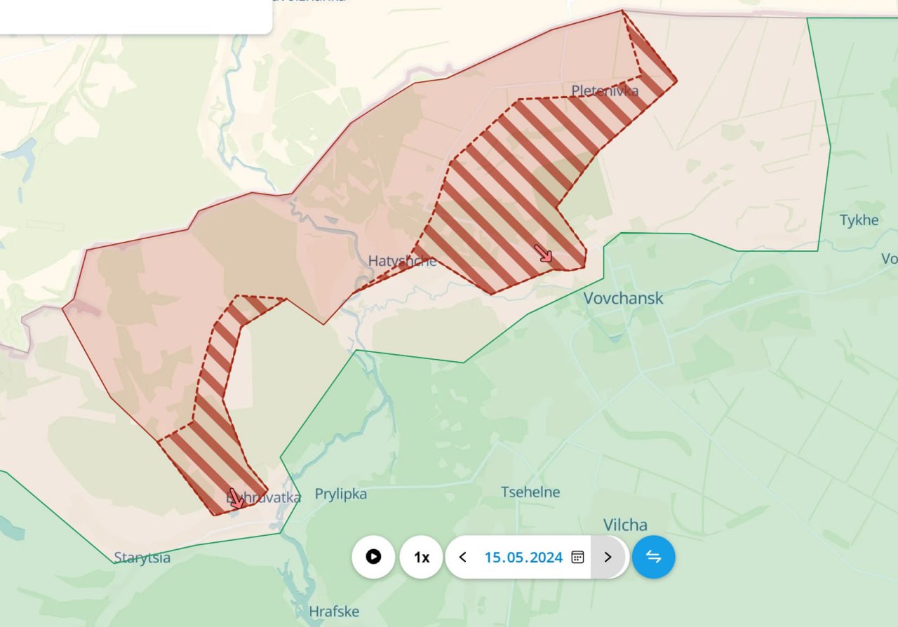
Task: Select the Vovchansk city label
Action: click(x=623, y=298)
